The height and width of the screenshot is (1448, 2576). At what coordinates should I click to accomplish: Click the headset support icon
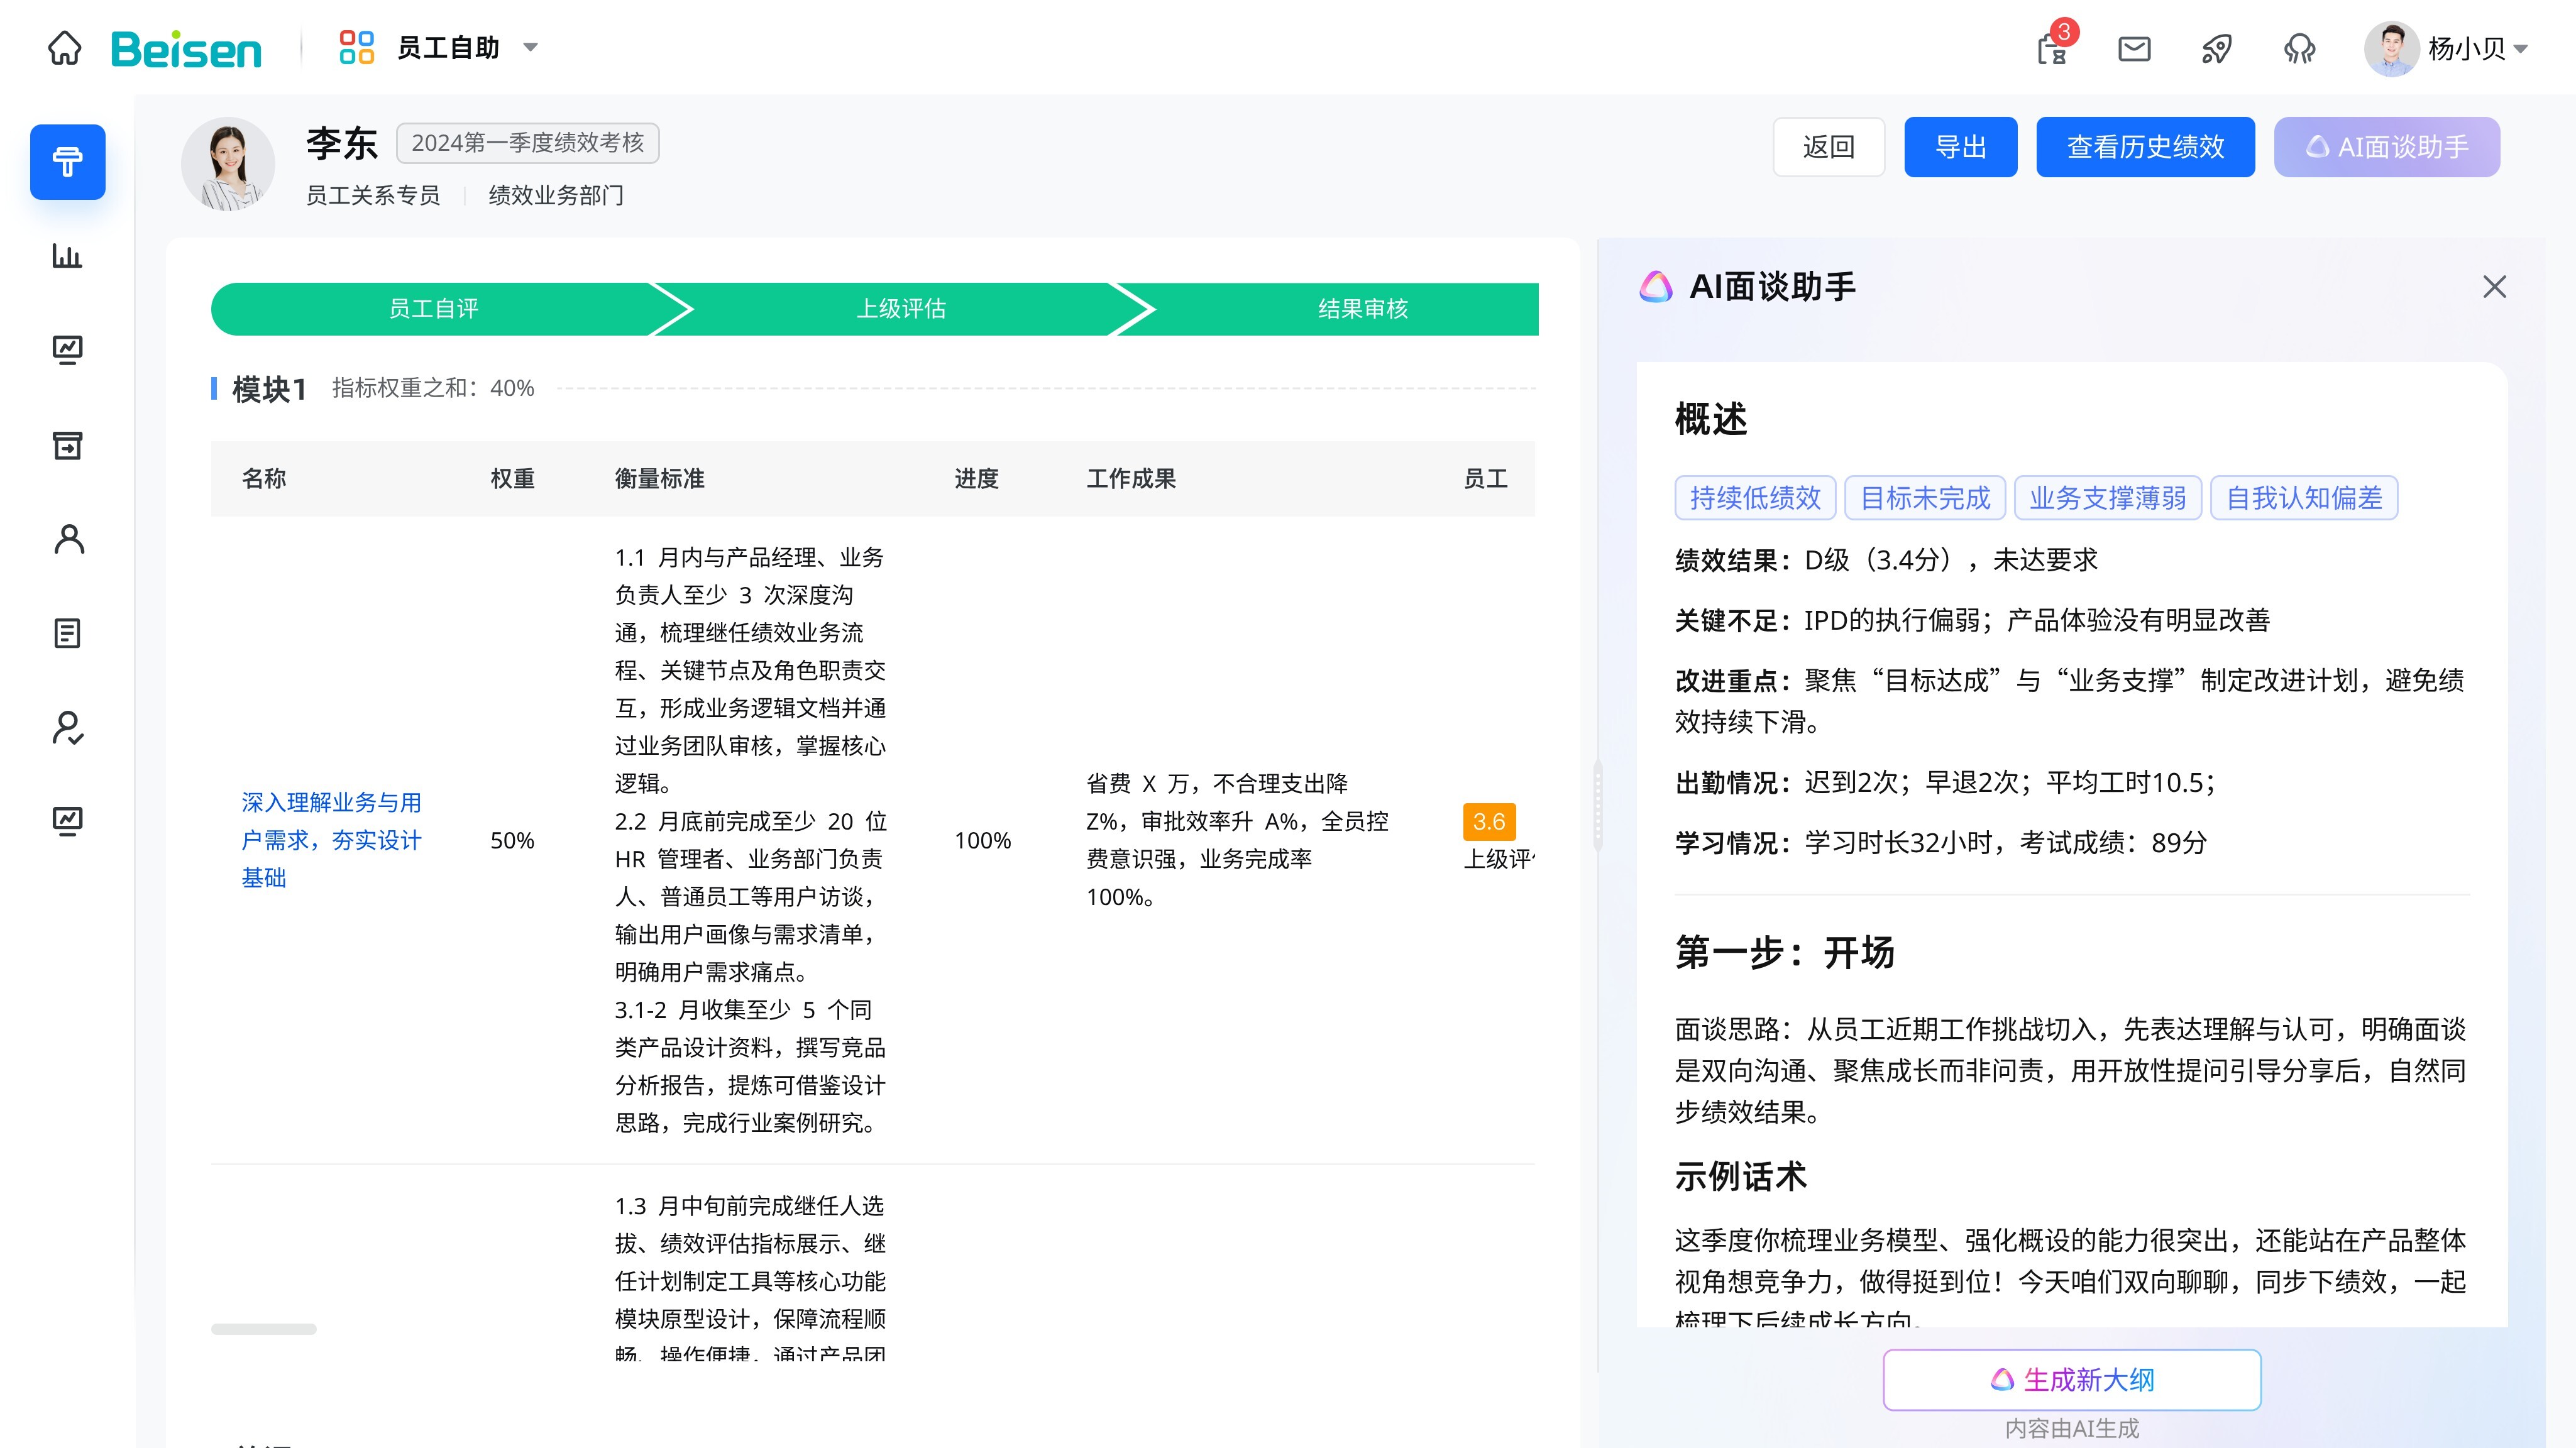(2299, 48)
